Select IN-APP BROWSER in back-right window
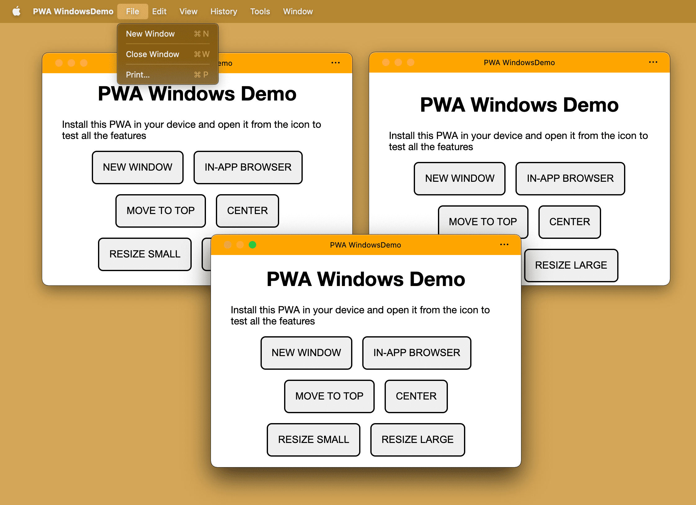Viewport: 696px width, 505px height. [570, 178]
